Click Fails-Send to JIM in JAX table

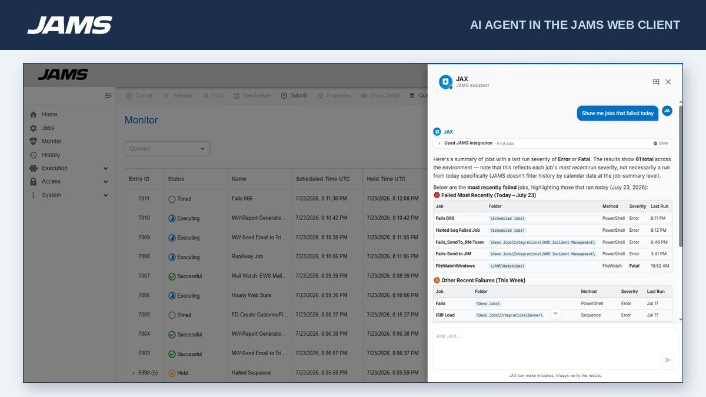453,254
